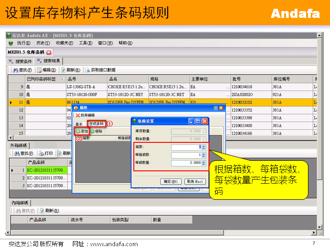Viewport: 330px width, 248px height.
Task: Click the green 添加 add icon
Action: [78, 131]
